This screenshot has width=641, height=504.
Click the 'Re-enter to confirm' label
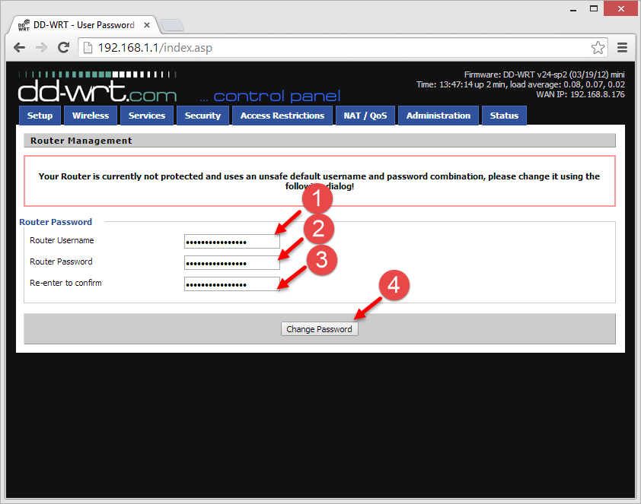pos(65,283)
